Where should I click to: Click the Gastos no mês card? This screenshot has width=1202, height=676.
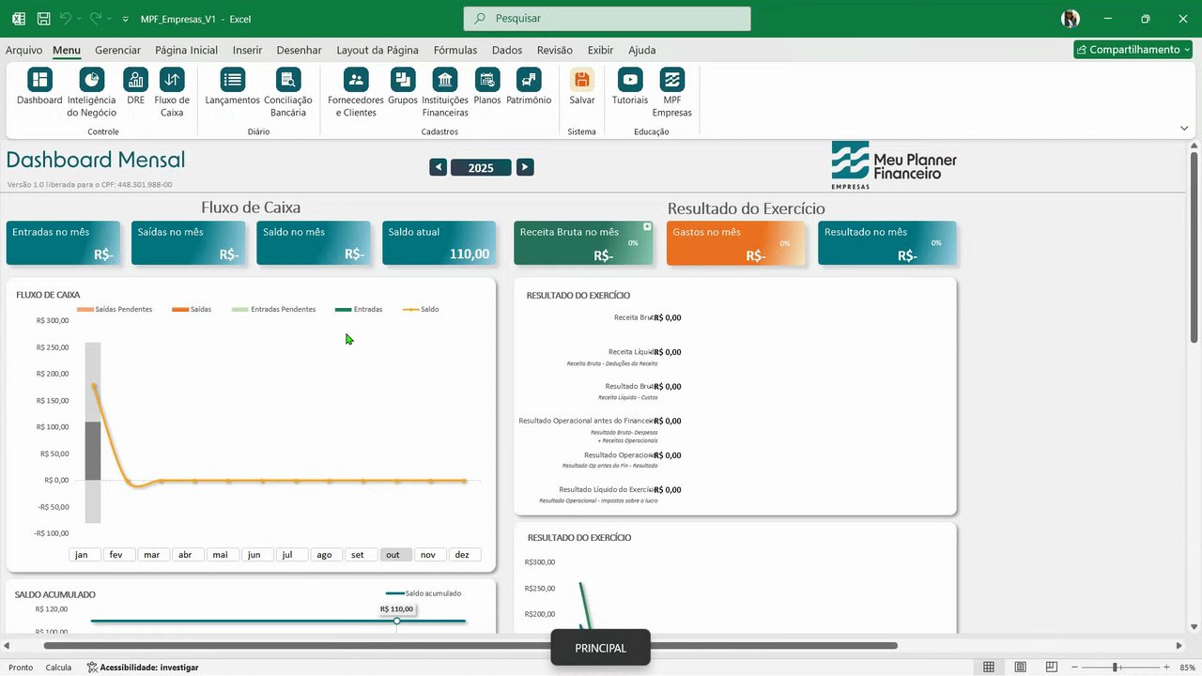(x=736, y=243)
